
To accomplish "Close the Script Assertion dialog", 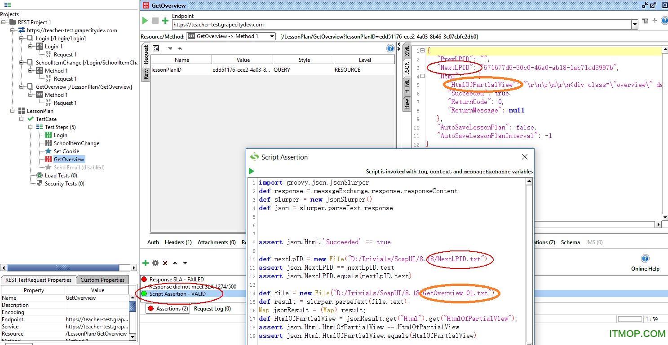I will (x=524, y=157).
